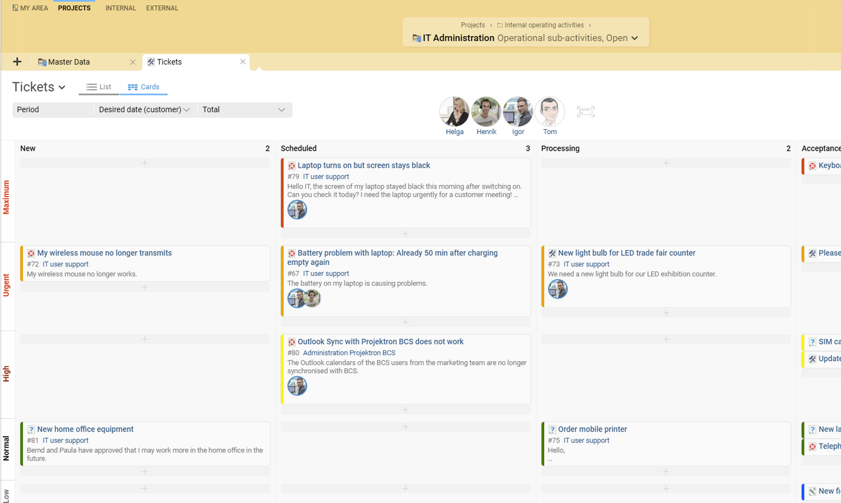The image size is (841, 503).
Task: Open ticket Laptop turns on but screen stays black
Action: pos(363,166)
